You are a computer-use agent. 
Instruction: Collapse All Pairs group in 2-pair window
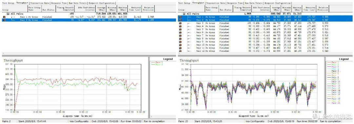pos(8,14)
